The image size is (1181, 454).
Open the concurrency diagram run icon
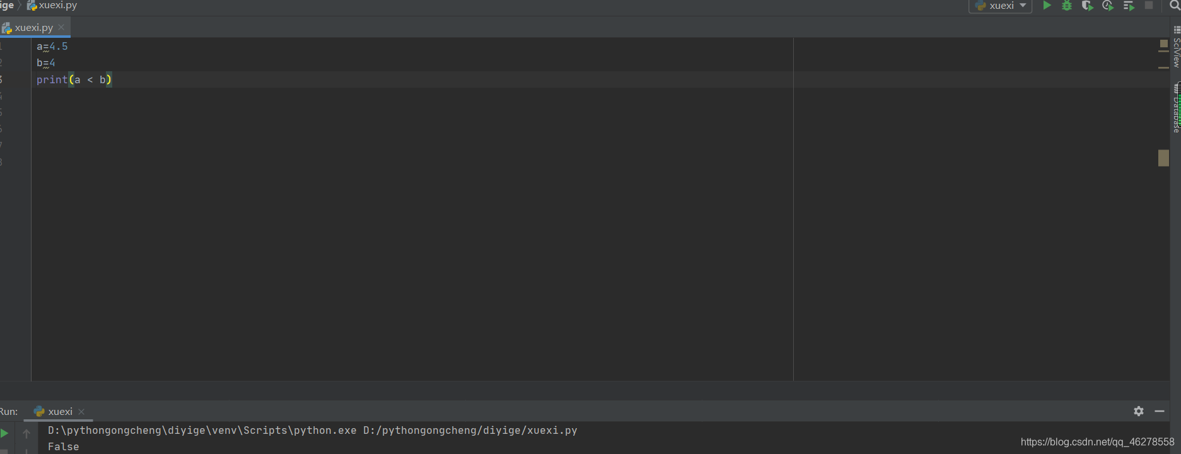point(1129,6)
